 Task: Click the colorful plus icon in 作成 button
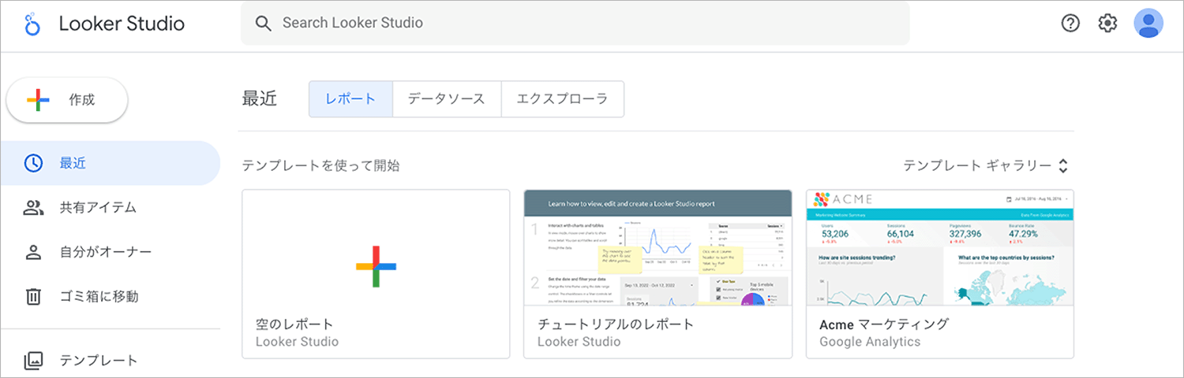coord(38,100)
